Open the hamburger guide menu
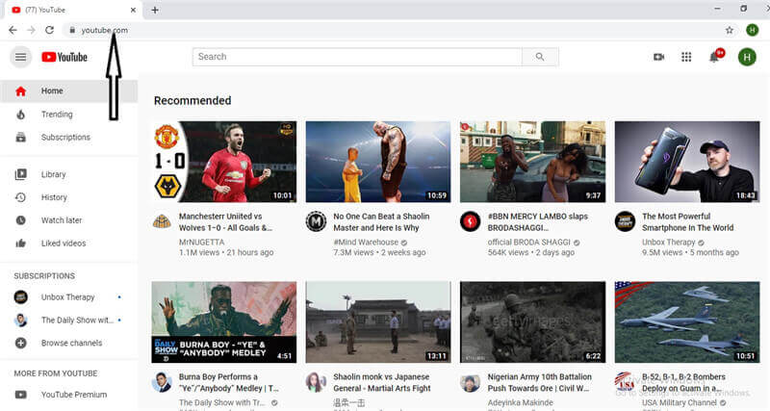Viewport: 770px width, 411px height. (20, 57)
